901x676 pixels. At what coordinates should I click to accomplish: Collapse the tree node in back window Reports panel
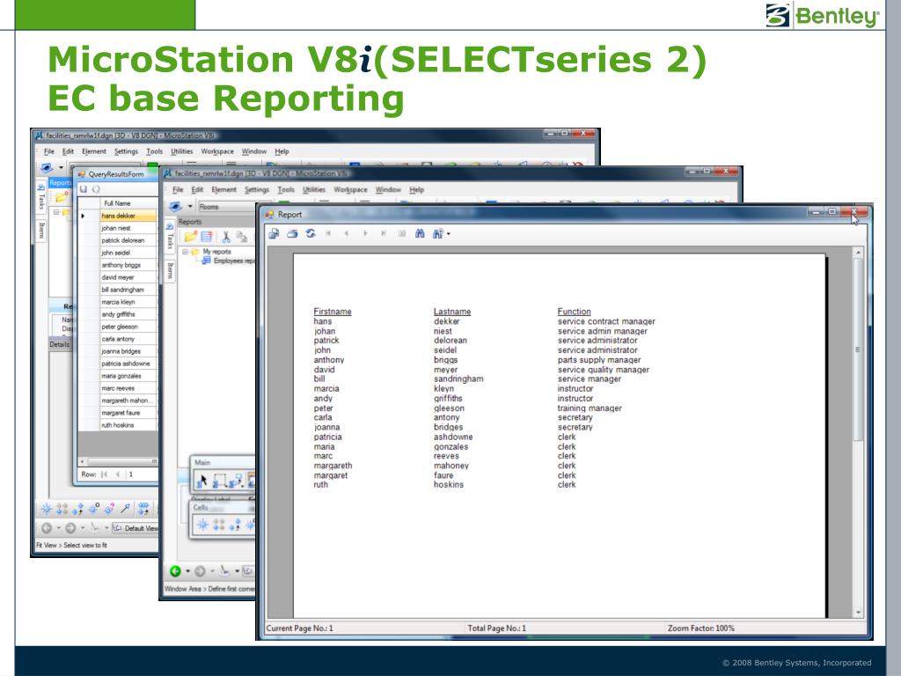(x=56, y=212)
